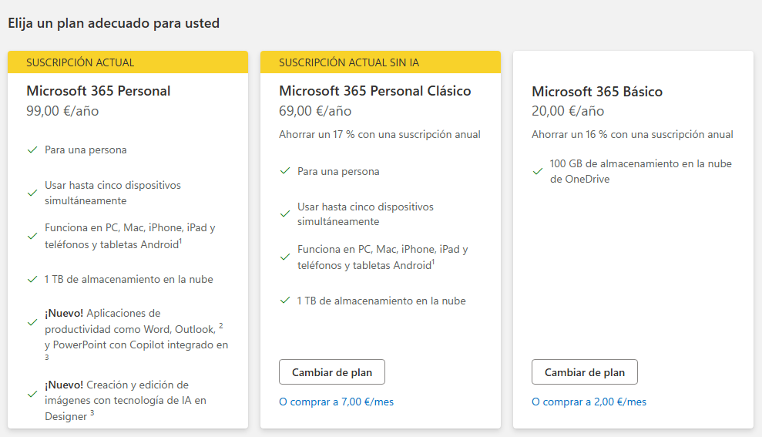762x437 pixels.
Task: Click 'Funciona en PC, Mac' checkmark in Personal
Action: coord(32,237)
